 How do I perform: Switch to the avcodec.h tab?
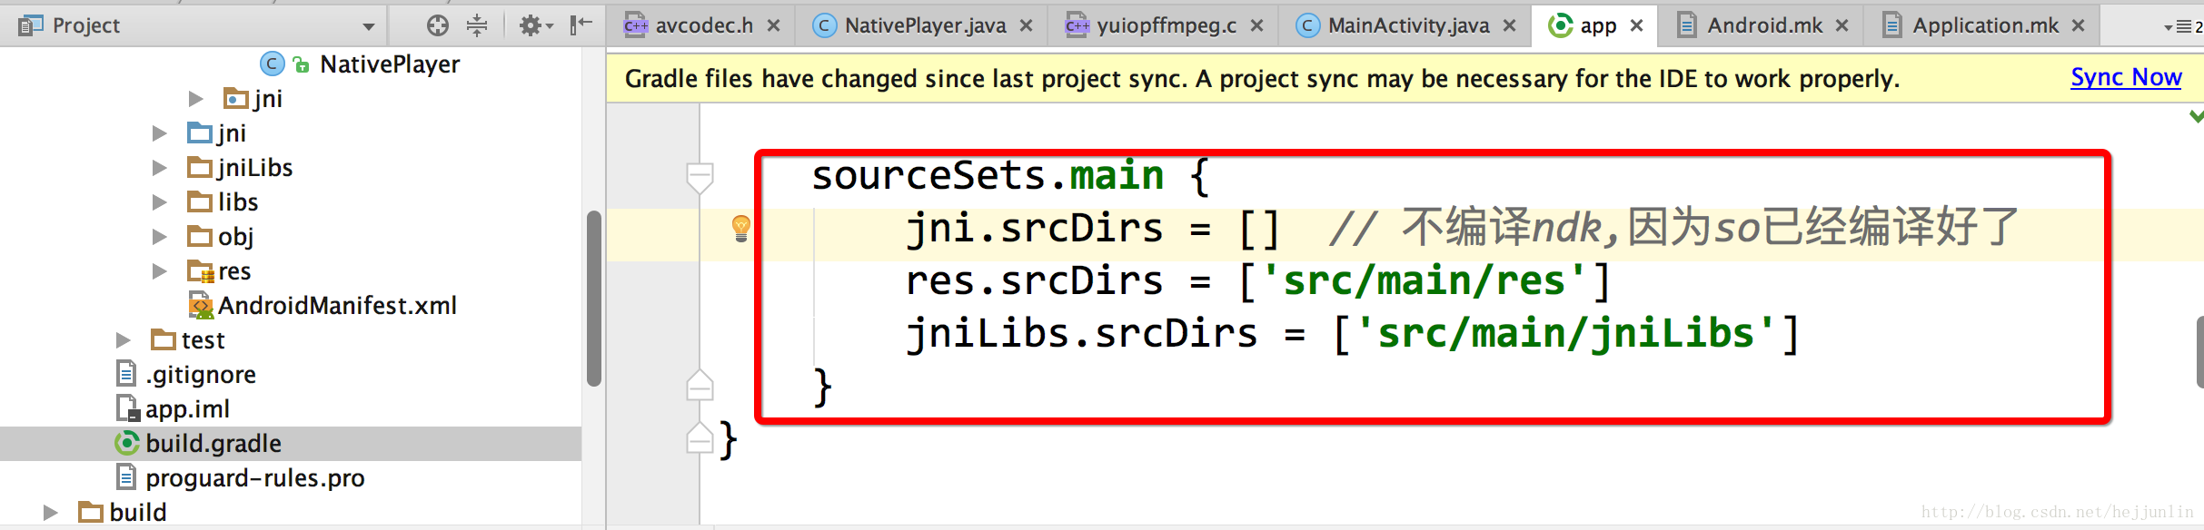(x=703, y=25)
